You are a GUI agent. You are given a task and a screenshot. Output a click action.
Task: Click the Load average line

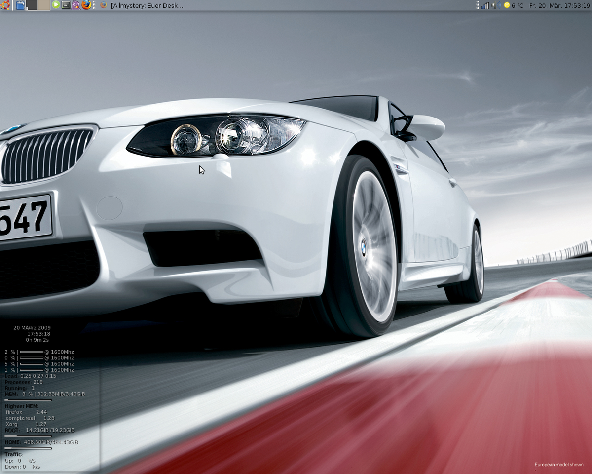click(x=31, y=376)
